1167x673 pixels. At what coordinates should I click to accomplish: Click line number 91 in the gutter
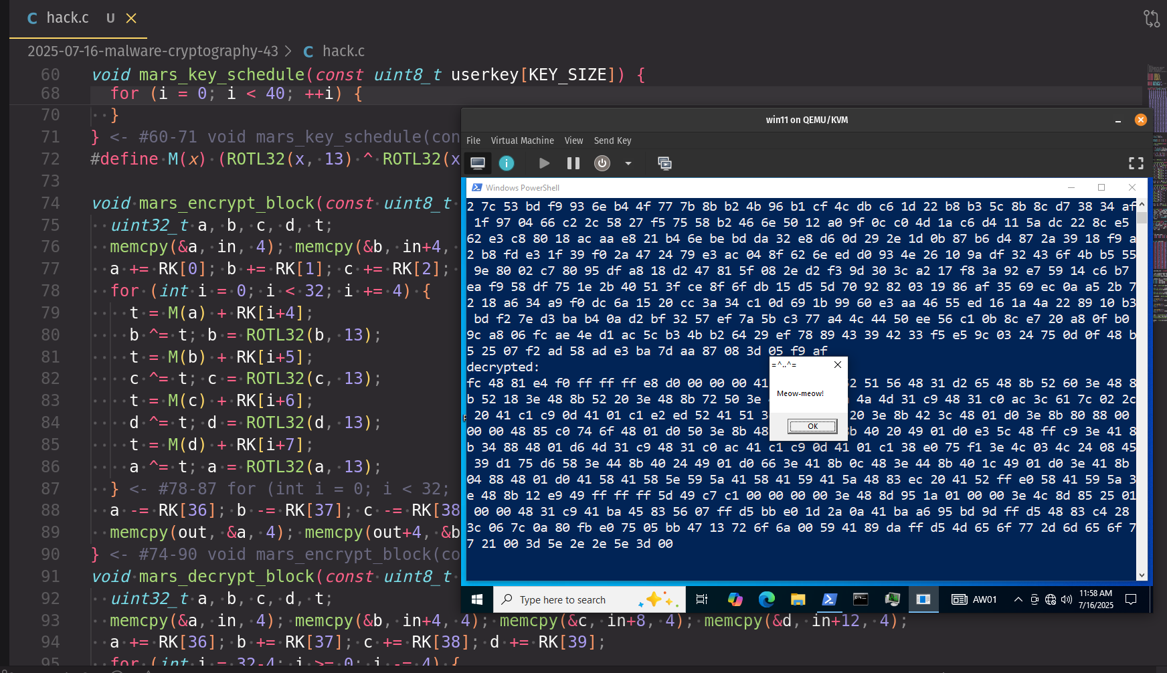click(x=50, y=576)
